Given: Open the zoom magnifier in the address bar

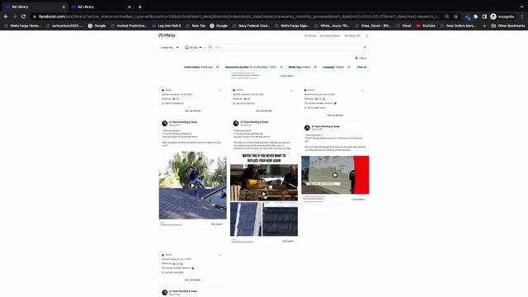Looking at the screenshot, I should click(447, 16).
